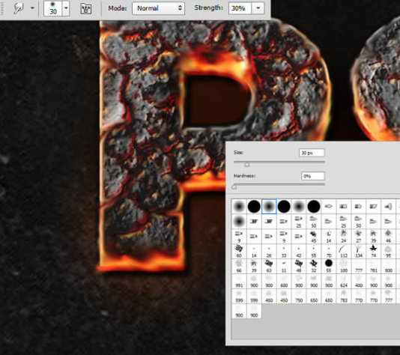Click the Smudge tool preset icon
400x355 pixels.
tap(19, 8)
